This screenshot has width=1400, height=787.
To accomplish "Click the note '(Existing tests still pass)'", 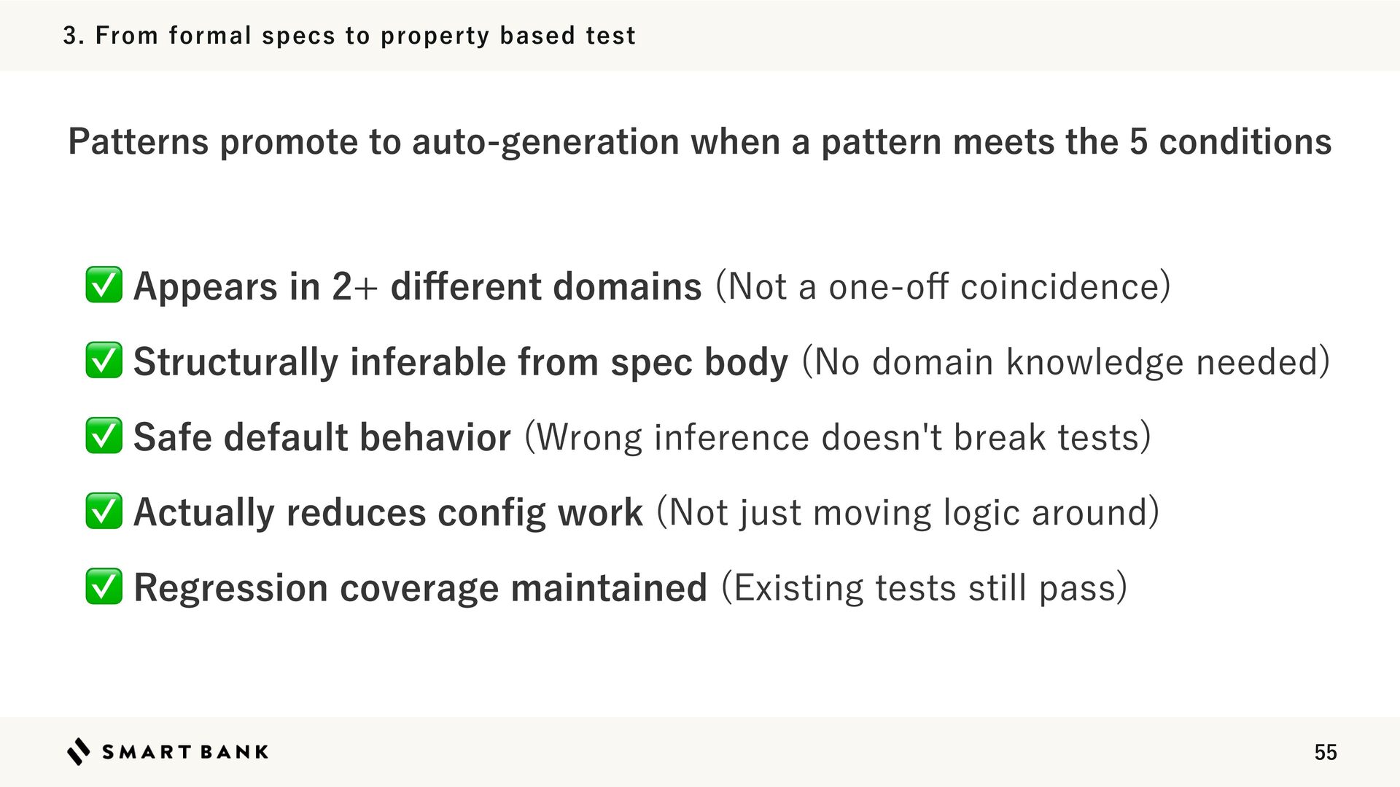I will coord(924,588).
